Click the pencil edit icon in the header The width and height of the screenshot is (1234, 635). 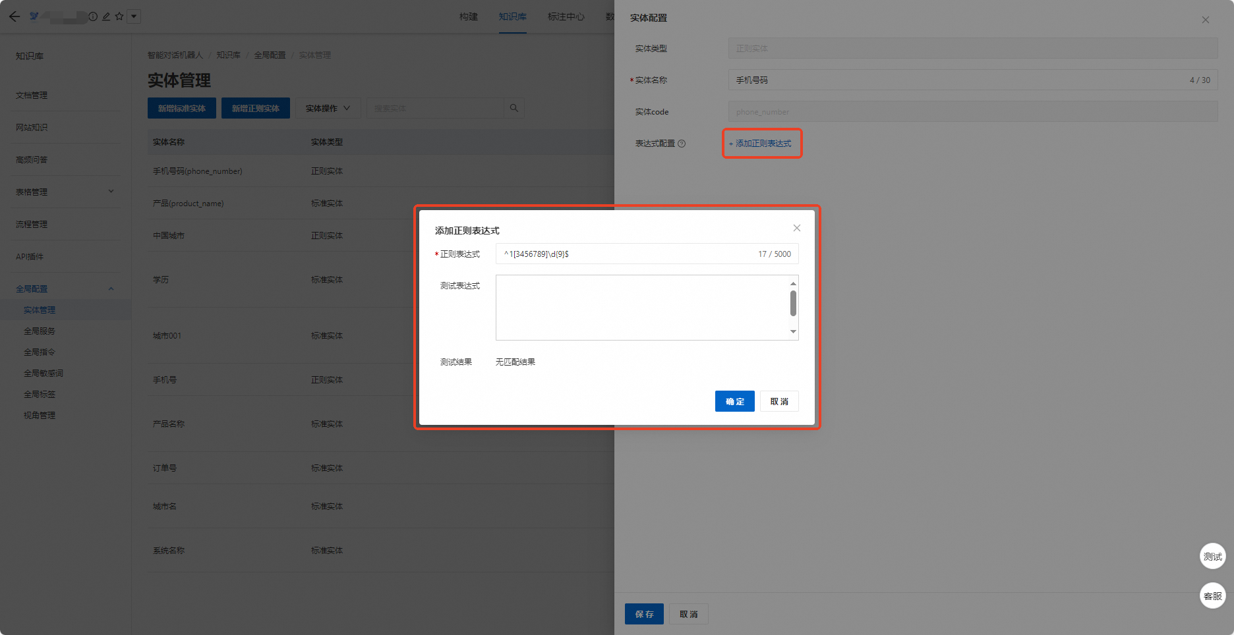click(106, 16)
